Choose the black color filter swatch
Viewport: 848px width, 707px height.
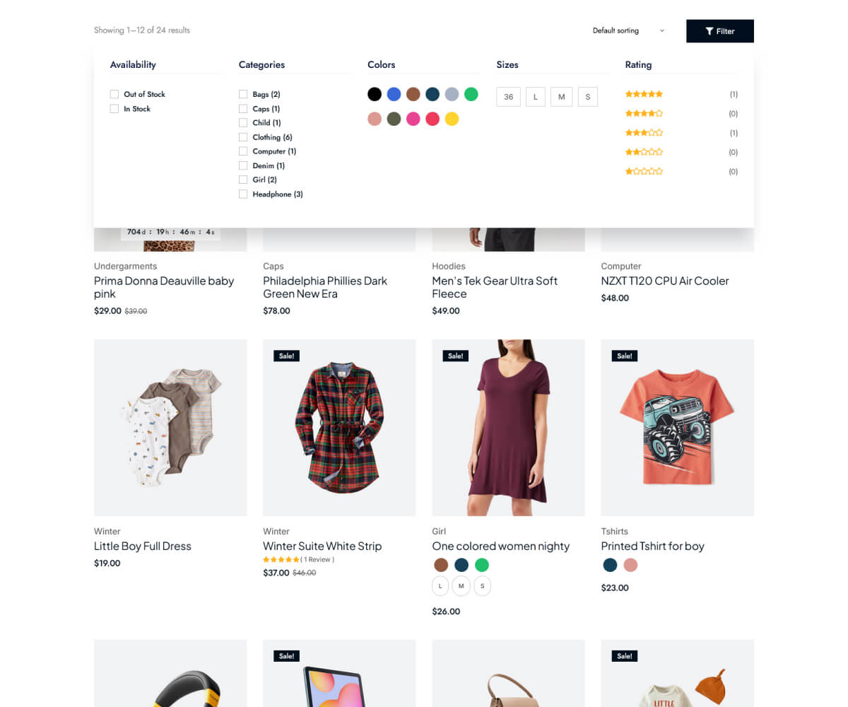(375, 94)
